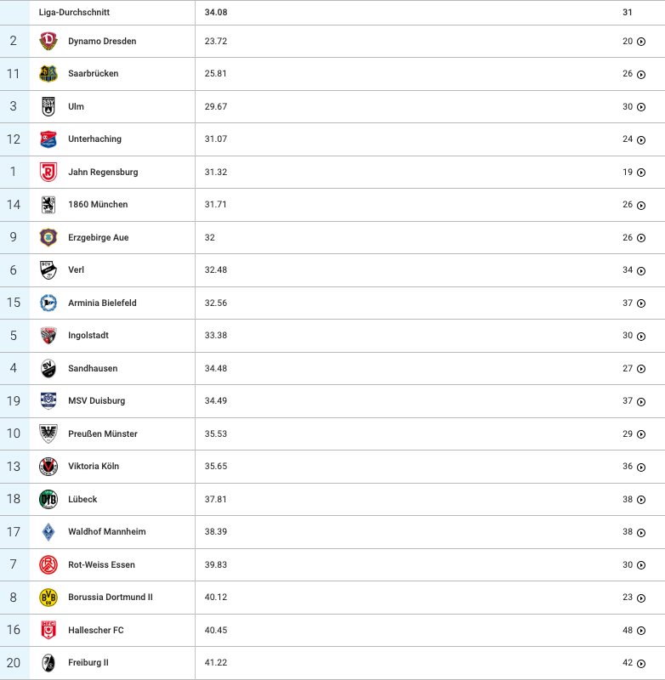Open the Jahn Regensburg logo icon

point(48,173)
